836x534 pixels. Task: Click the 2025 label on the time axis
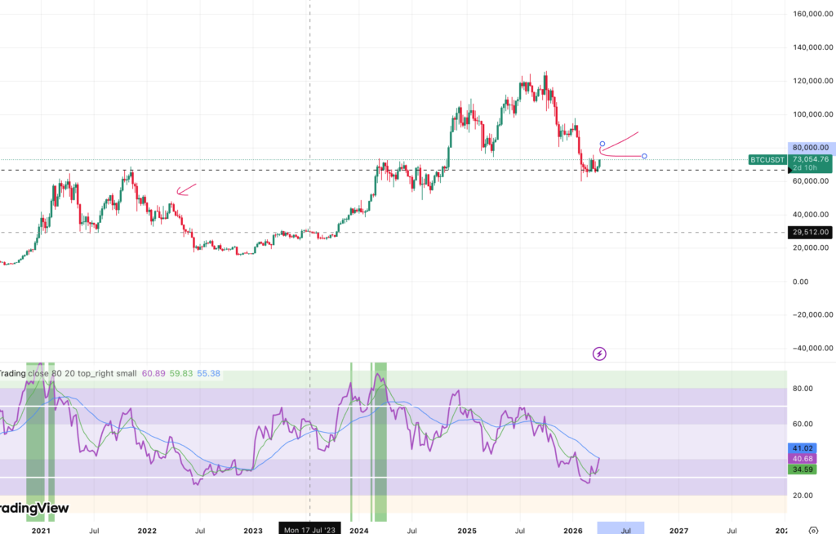[x=466, y=529]
